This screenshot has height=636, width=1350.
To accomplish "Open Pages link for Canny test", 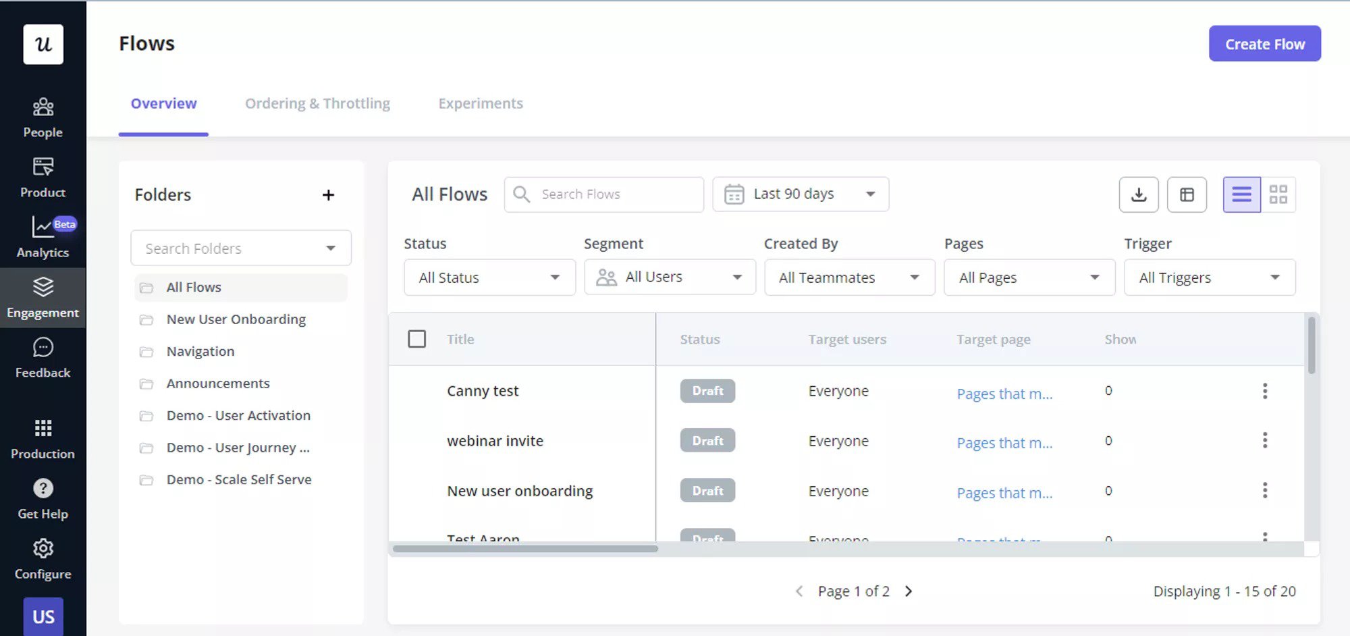I will 1004,394.
